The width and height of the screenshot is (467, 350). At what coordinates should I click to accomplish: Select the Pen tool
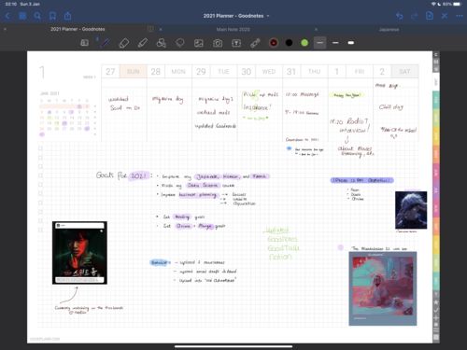click(106, 43)
